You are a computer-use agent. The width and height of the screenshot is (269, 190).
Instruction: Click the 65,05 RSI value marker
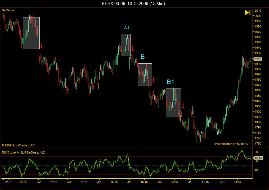258,158
